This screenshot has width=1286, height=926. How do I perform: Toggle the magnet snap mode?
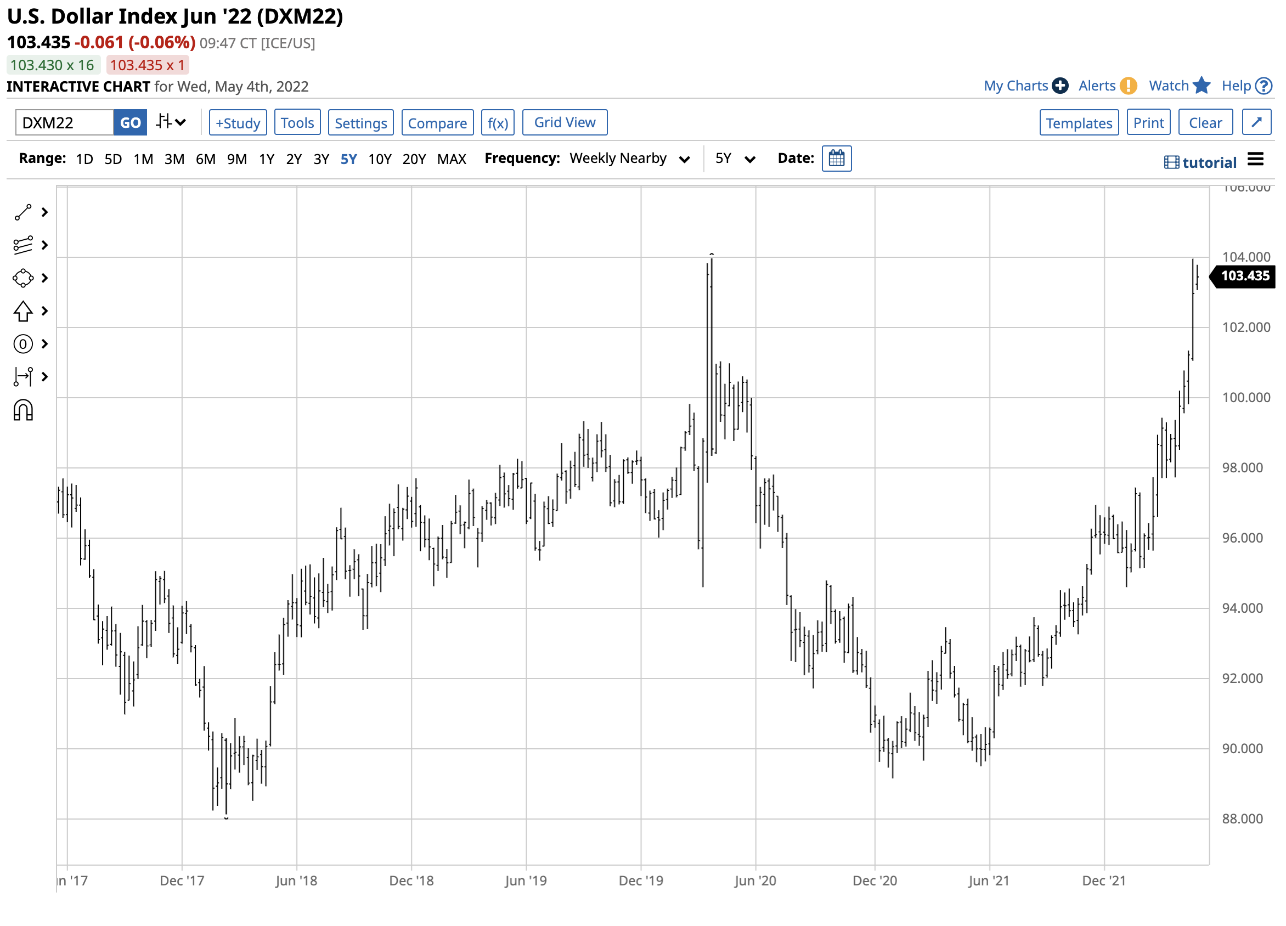click(23, 410)
